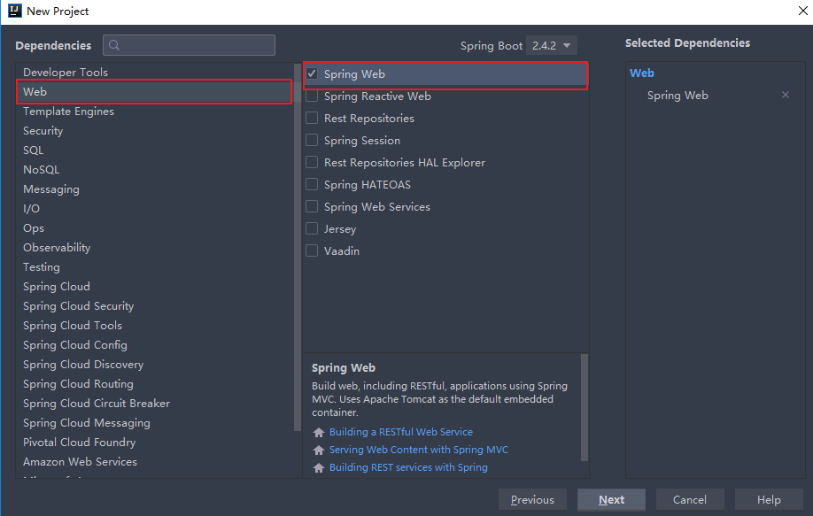Screen dimensions: 813x516
Task: Enable the Spring Reactive Web checkbox
Action: point(312,96)
